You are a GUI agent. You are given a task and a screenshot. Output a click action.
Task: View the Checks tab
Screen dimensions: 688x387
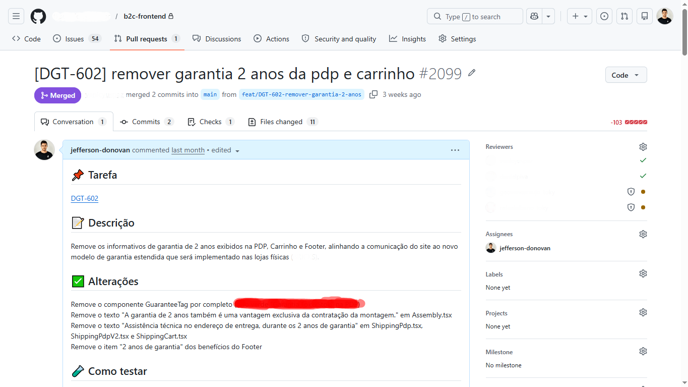tap(211, 122)
